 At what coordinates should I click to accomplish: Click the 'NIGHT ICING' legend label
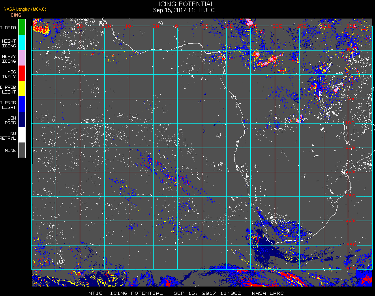pos(9,43)
